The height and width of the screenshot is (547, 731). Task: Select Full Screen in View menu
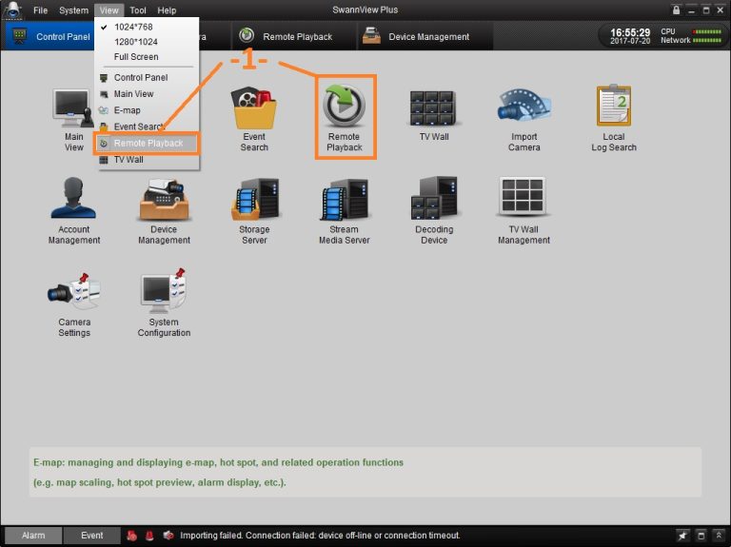136,57
